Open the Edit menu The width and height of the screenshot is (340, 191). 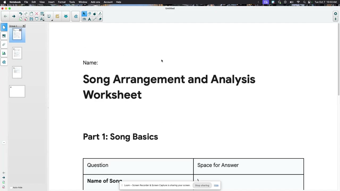(34, 2)
